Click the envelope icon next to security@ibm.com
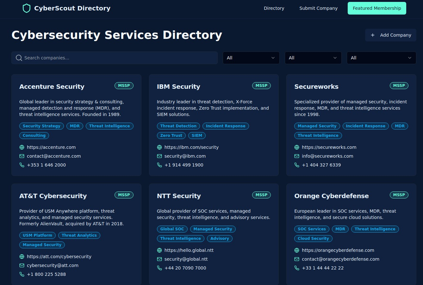Viewport: 423px width, 285px height. pos(159,156)
